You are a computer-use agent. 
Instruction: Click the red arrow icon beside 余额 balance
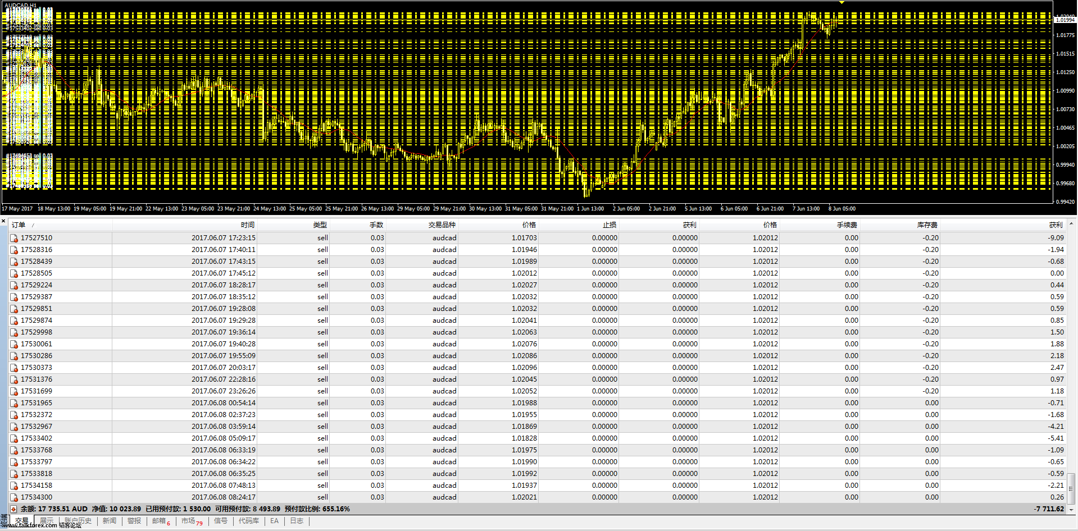click(13, 509)
